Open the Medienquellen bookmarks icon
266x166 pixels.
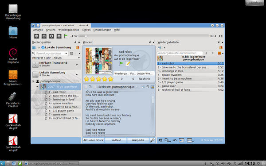pos(78,48)
